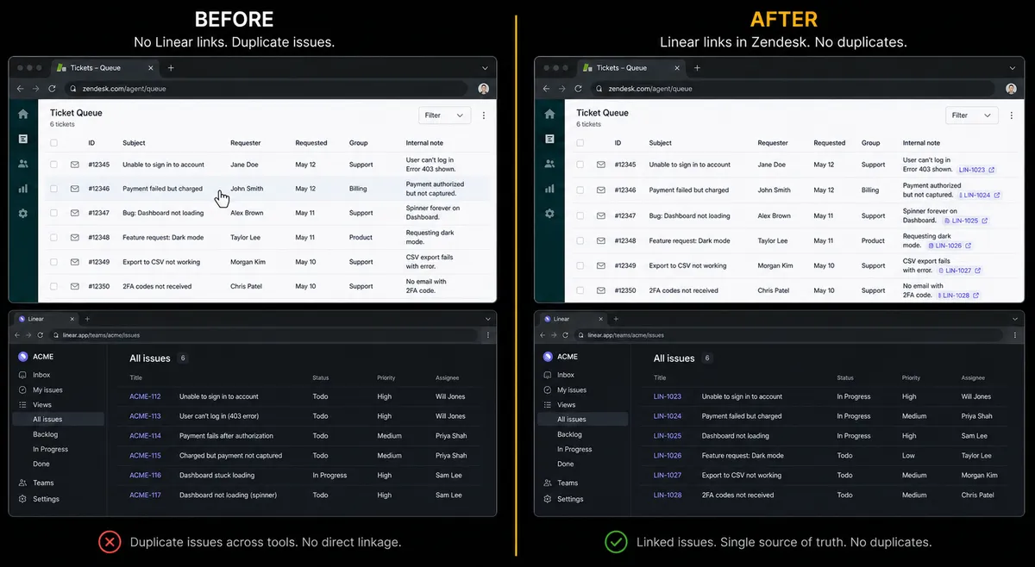Open kebab menu beside Filter in After Zendesk
This screenshot has height=567, width=1035.
tap(1010, 115)
